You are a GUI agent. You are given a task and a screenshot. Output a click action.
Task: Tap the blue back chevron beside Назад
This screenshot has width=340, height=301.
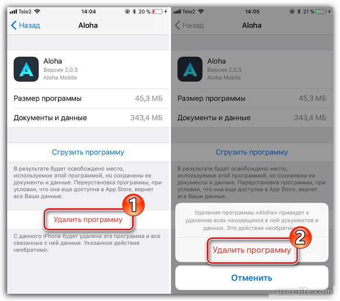coord(14,25)
